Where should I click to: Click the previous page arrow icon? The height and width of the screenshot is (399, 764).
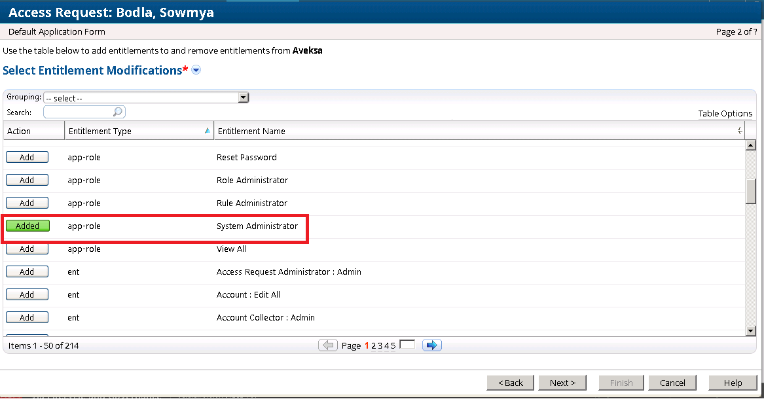328,345
